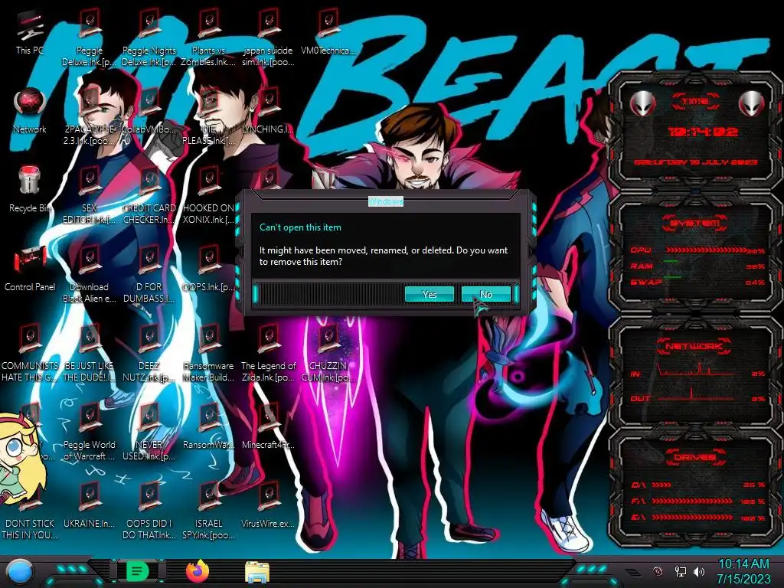Click the widget date "Saturday 15 July 2023"
Screen dimensions: 784x588
pyautogui.click(x=696, y=162)
